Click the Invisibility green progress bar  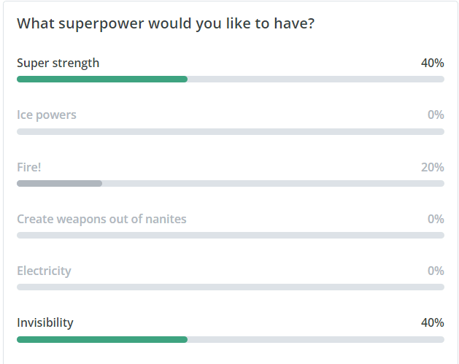click(x=102, y=339)
